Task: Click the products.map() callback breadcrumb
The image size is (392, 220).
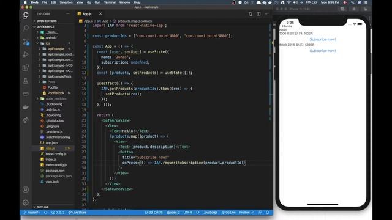Action: (135, 21)
